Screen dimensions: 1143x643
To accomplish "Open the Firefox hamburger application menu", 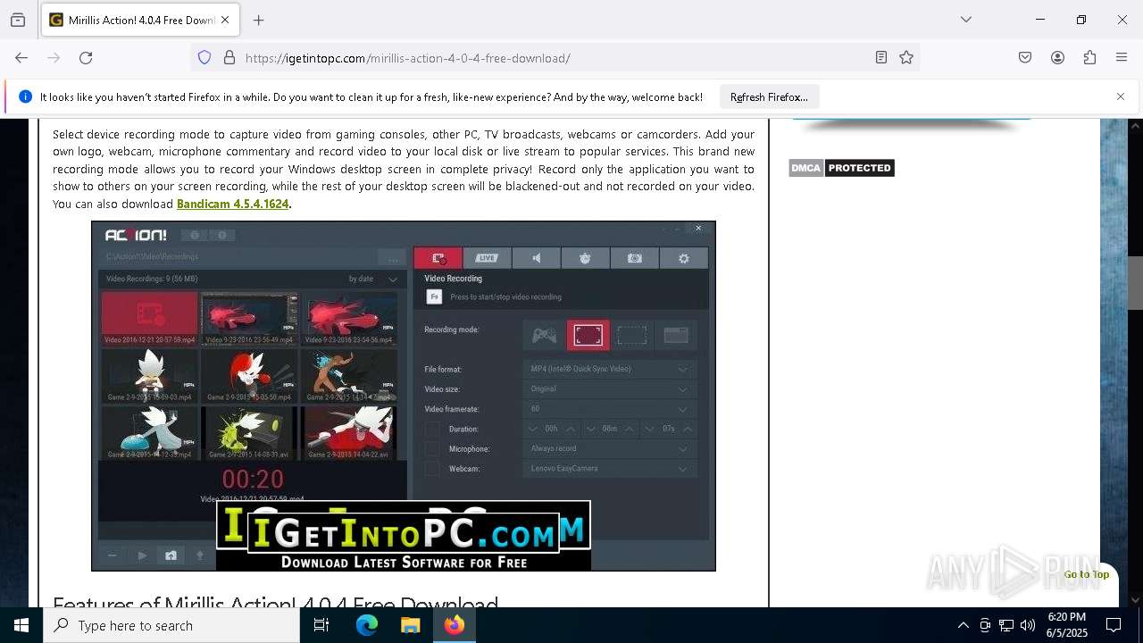I will (x=1122, y=58).
